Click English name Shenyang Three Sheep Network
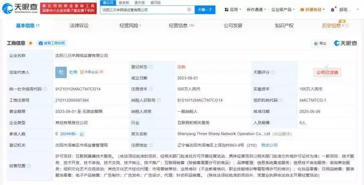This screenshot has height=185, width=364. [x=223, y=134]
